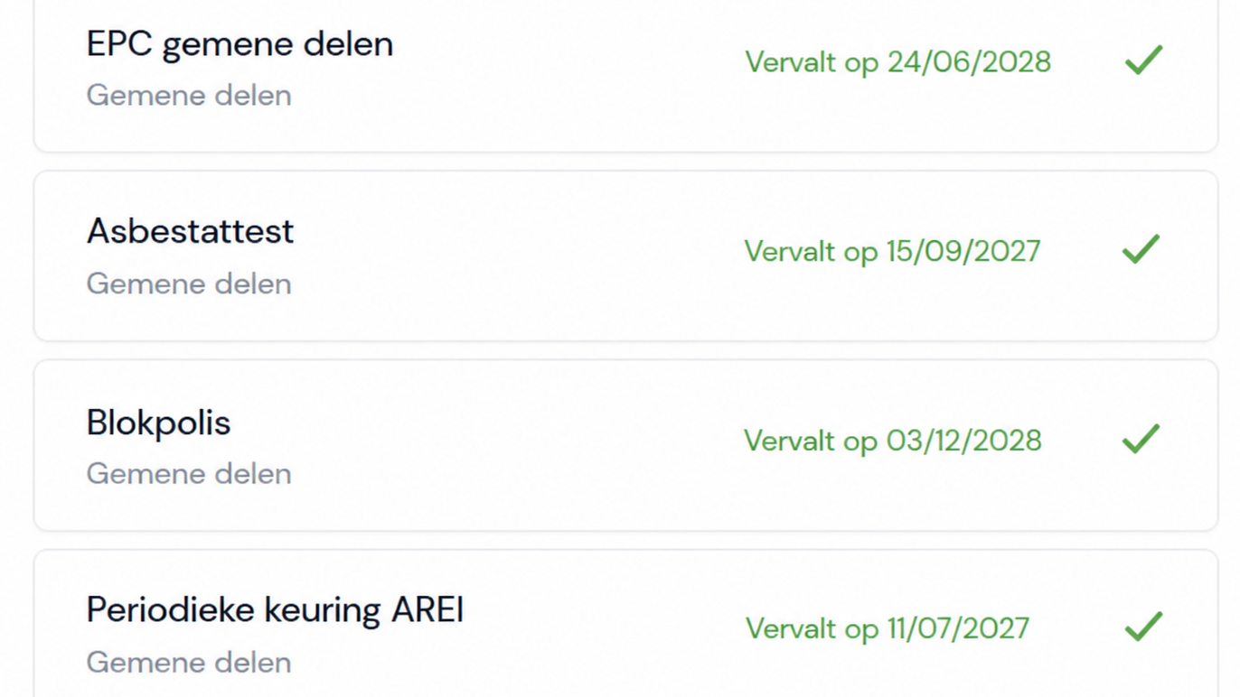Click the green checkmark beside Asbestattest
1240x697 pixels.
point(1141,249)
